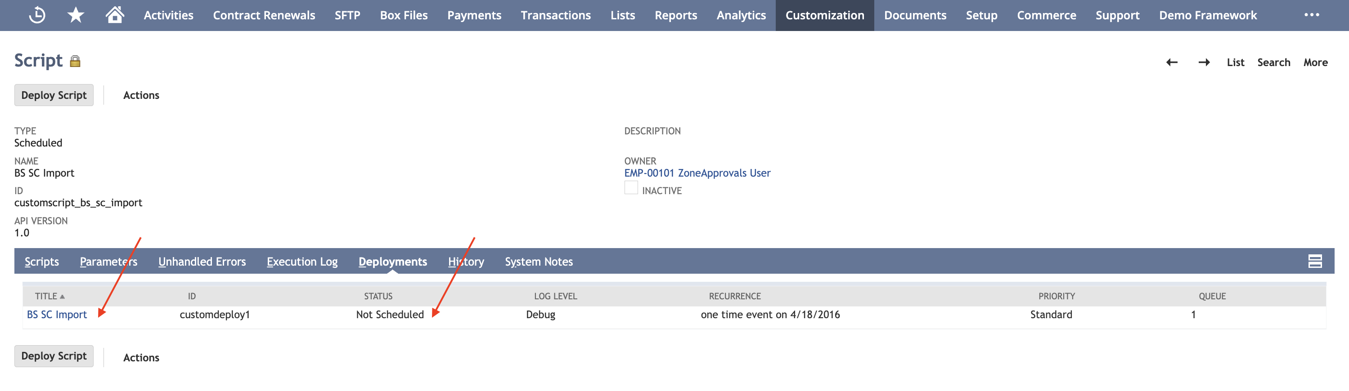Switch to the History subtab
Screen dimensions: 1349x391
click(x=466, y=262)
